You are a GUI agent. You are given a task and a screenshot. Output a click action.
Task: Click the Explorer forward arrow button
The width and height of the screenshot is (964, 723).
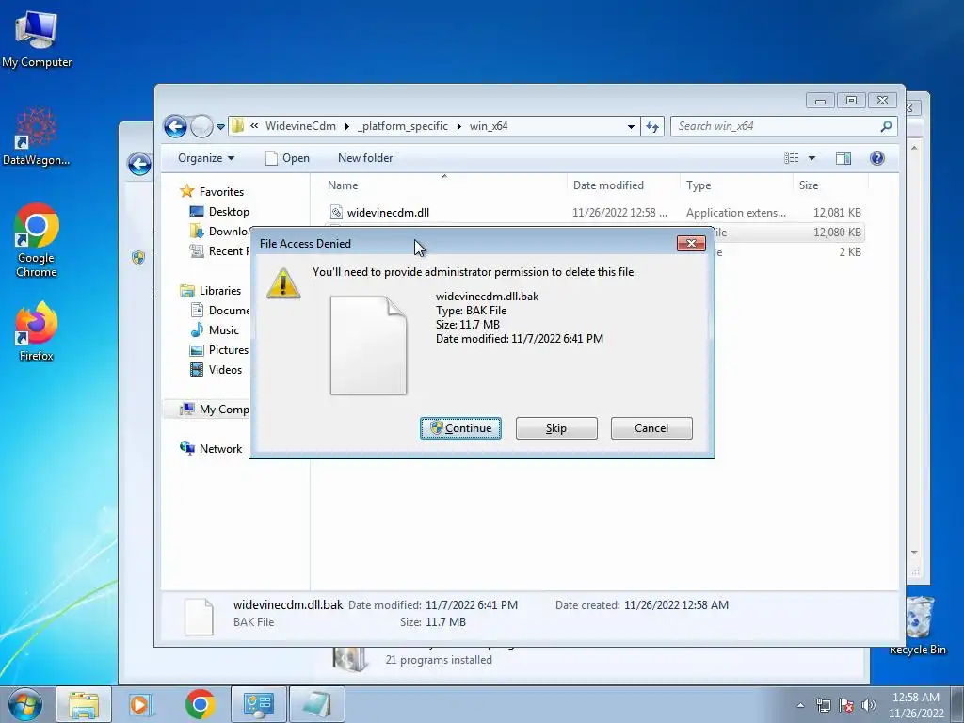click(201, 127)
